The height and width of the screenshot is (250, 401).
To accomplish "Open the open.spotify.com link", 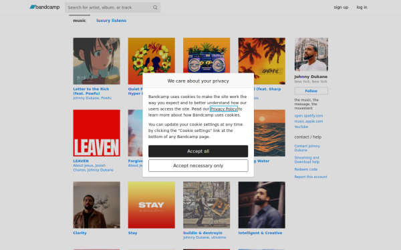I will point(308,116).
